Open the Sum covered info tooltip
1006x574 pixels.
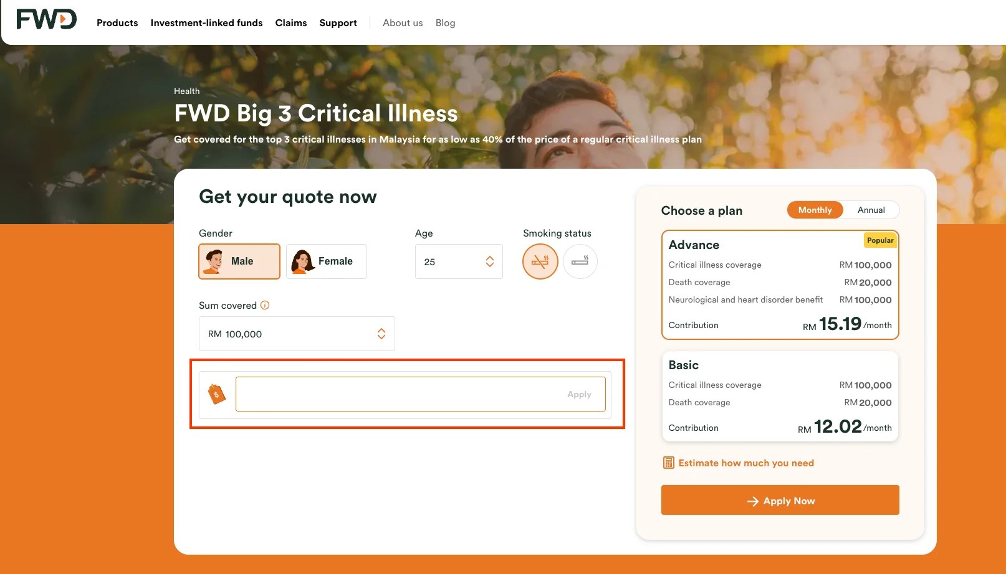point(265,305)
